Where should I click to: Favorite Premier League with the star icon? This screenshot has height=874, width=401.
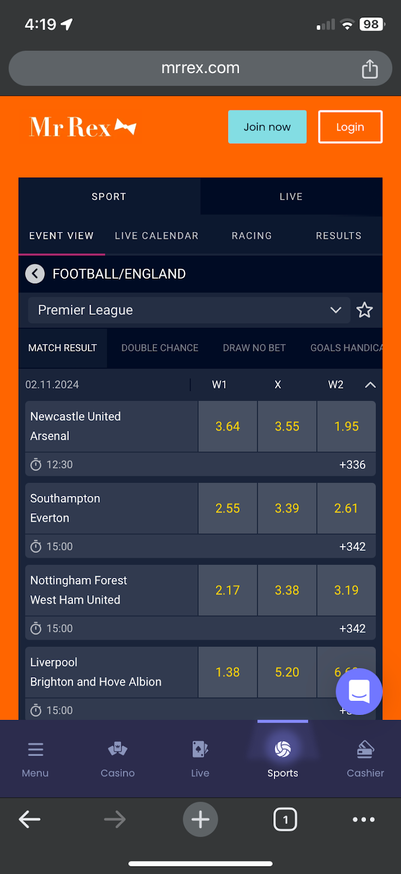click(x=364, y=310)
